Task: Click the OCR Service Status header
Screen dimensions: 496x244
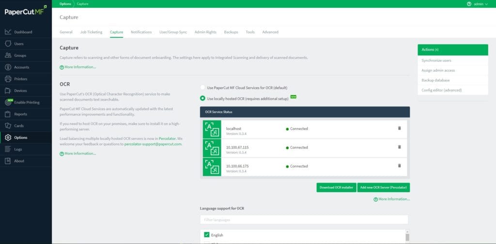Action: point(305,112)
